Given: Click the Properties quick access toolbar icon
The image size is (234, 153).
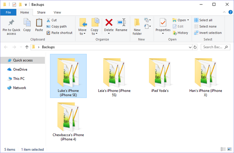Looking at the screenshot, I should coord(14,5).
